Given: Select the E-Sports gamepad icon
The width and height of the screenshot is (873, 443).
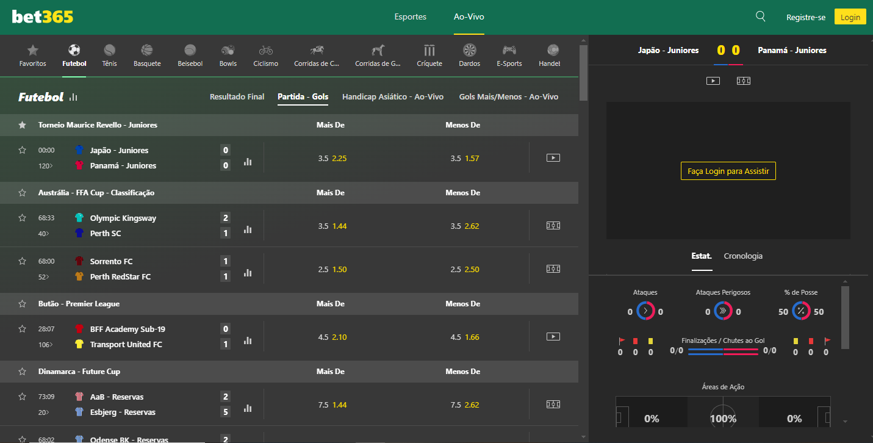Looking at the screenshot, I should (509, 50).
